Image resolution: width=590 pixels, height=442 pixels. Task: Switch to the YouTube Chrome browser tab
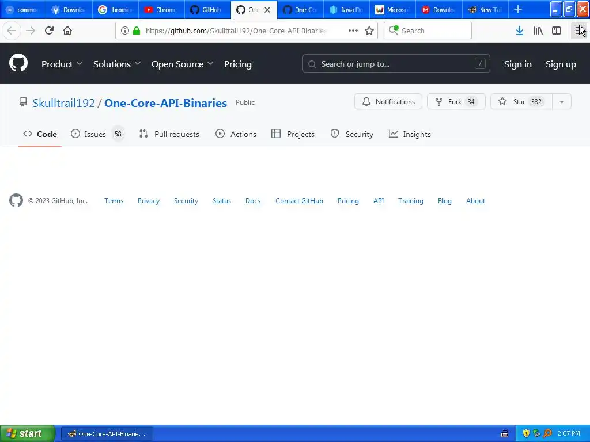[x=161, y=10]
